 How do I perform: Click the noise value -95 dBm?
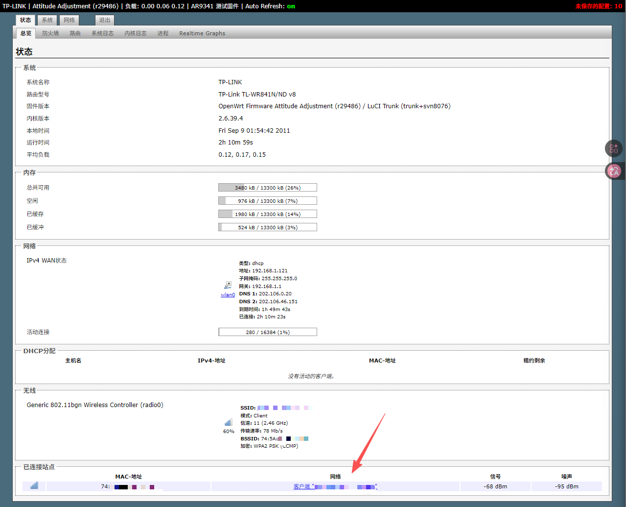(567, 486)
